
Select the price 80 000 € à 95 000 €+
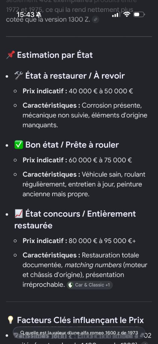102,241
